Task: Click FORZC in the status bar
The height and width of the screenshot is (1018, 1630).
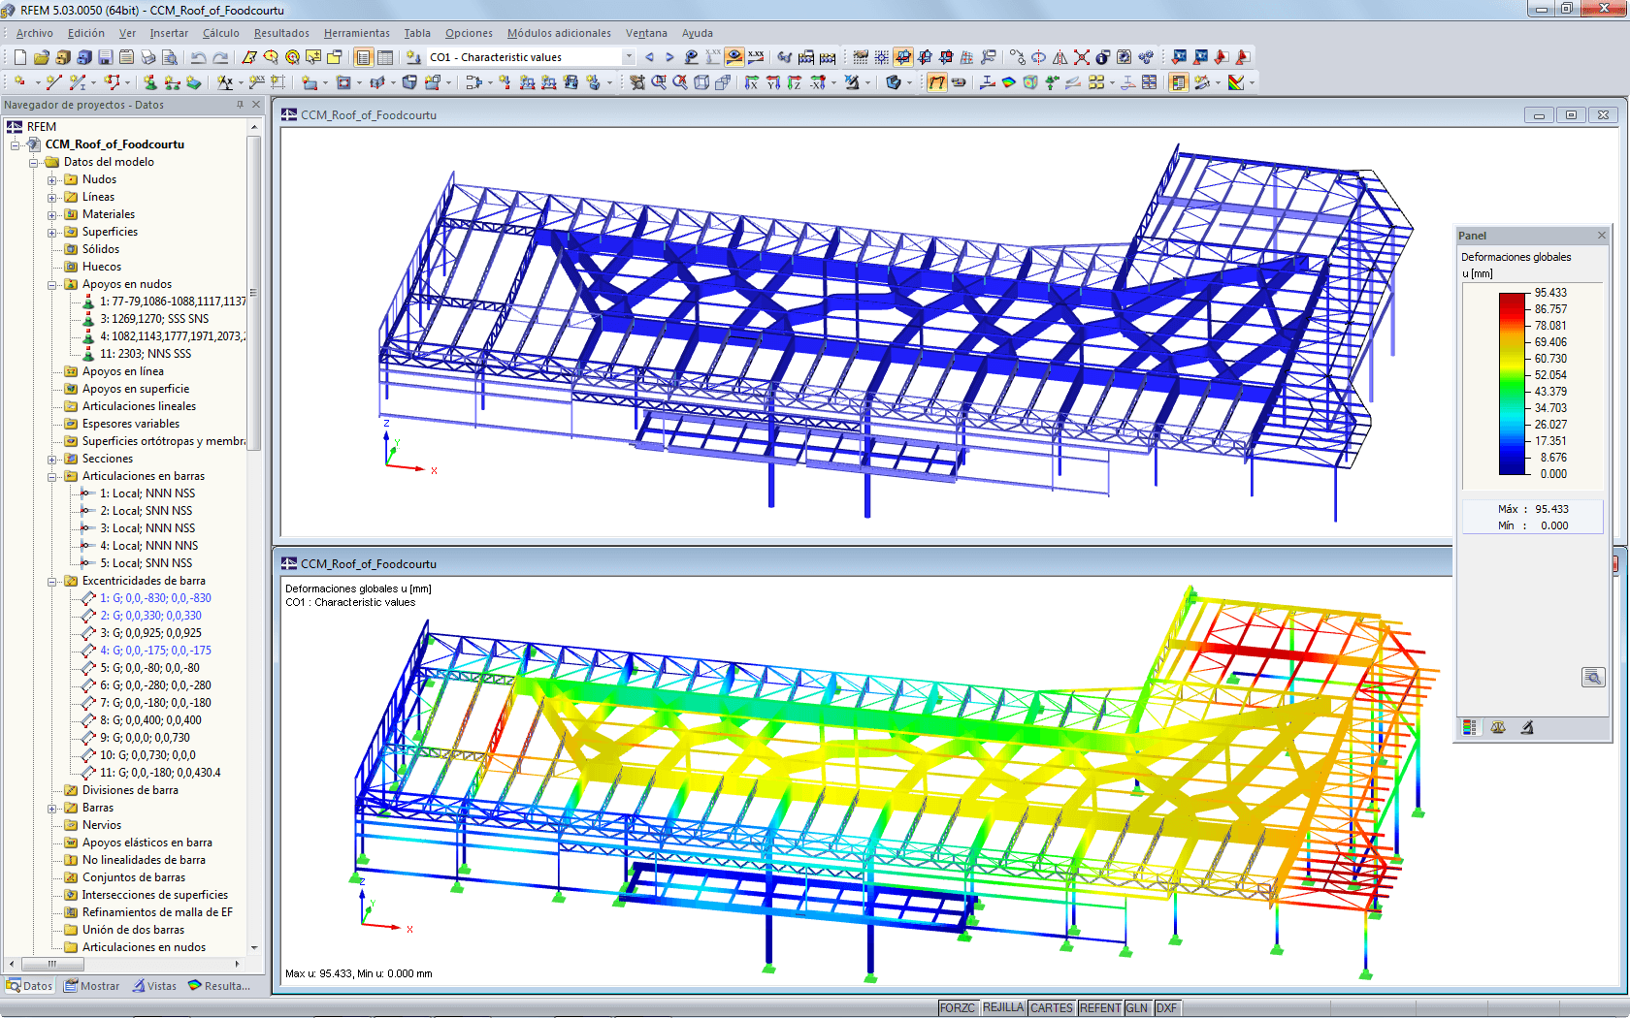Action: click(959, 1008)
